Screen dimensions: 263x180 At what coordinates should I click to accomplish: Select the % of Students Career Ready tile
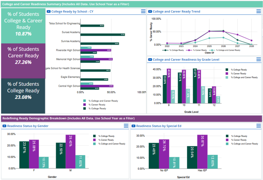point(23,56)
